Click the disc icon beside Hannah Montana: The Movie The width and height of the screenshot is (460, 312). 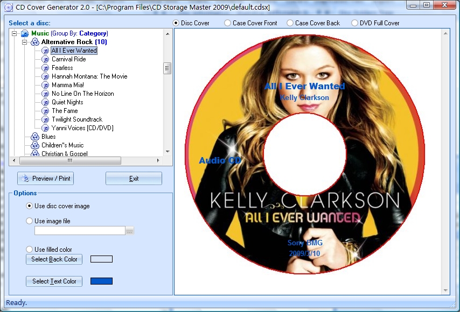[45, 76]
